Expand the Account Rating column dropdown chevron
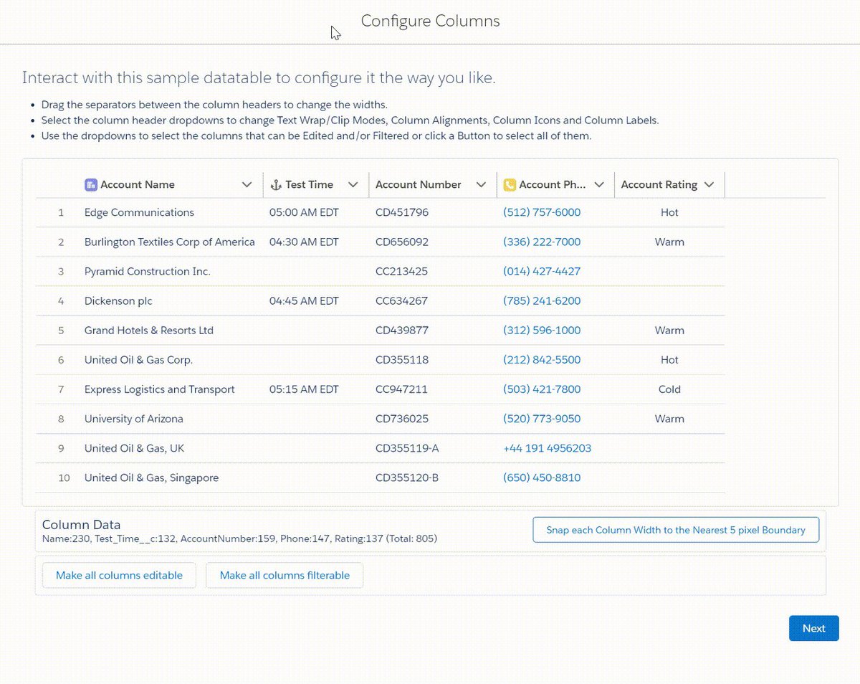Viewport: 860px width, 684px height. 709,185
